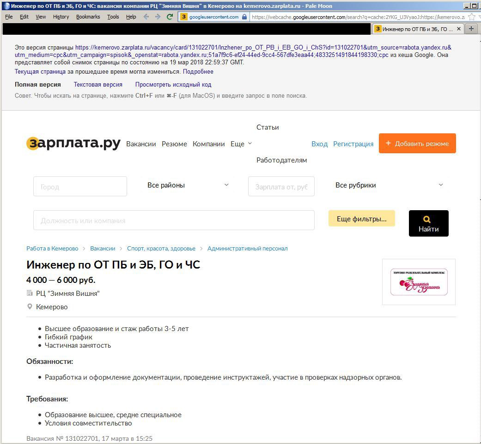Click the Еще фильтры button
Viewport: 481px width, 444px height.
[362, 219]
